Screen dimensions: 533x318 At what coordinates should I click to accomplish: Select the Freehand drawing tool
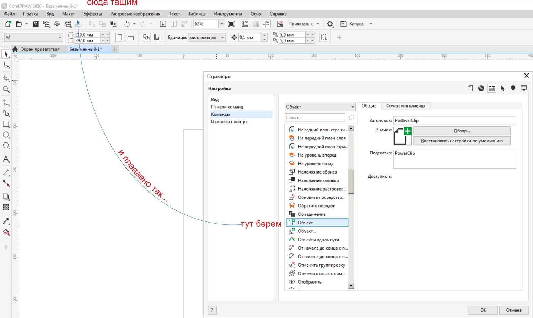(6, 103)
